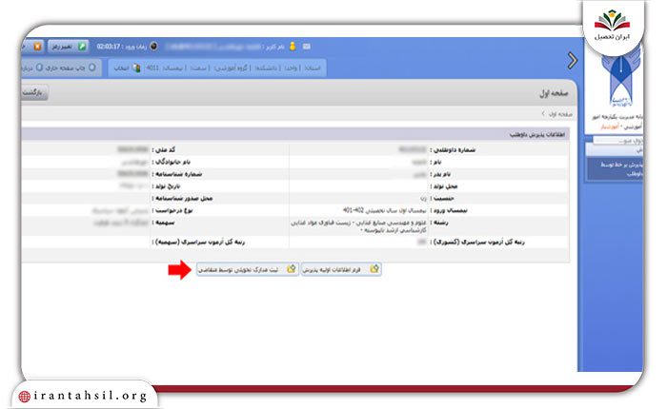
Task: Click the فرم اطلاعات اولیه پذیرش button
Action: tap(341, 269)
